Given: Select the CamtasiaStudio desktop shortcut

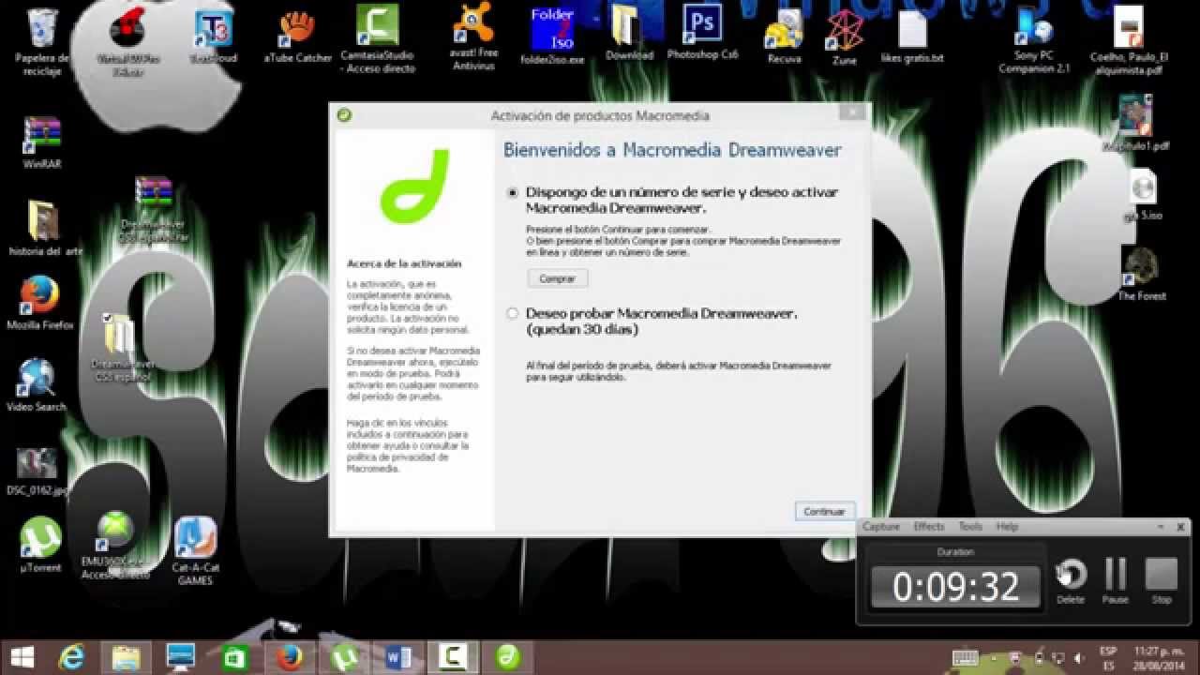Looking at the screenshot, I should click(x=378, y=39).
